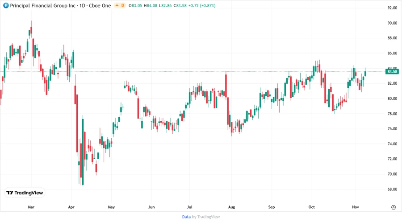Click the Principal Financial Group logo icon
402x222 pixels.
[6, 5]
